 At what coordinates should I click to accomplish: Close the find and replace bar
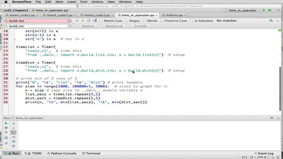[278, 21]
